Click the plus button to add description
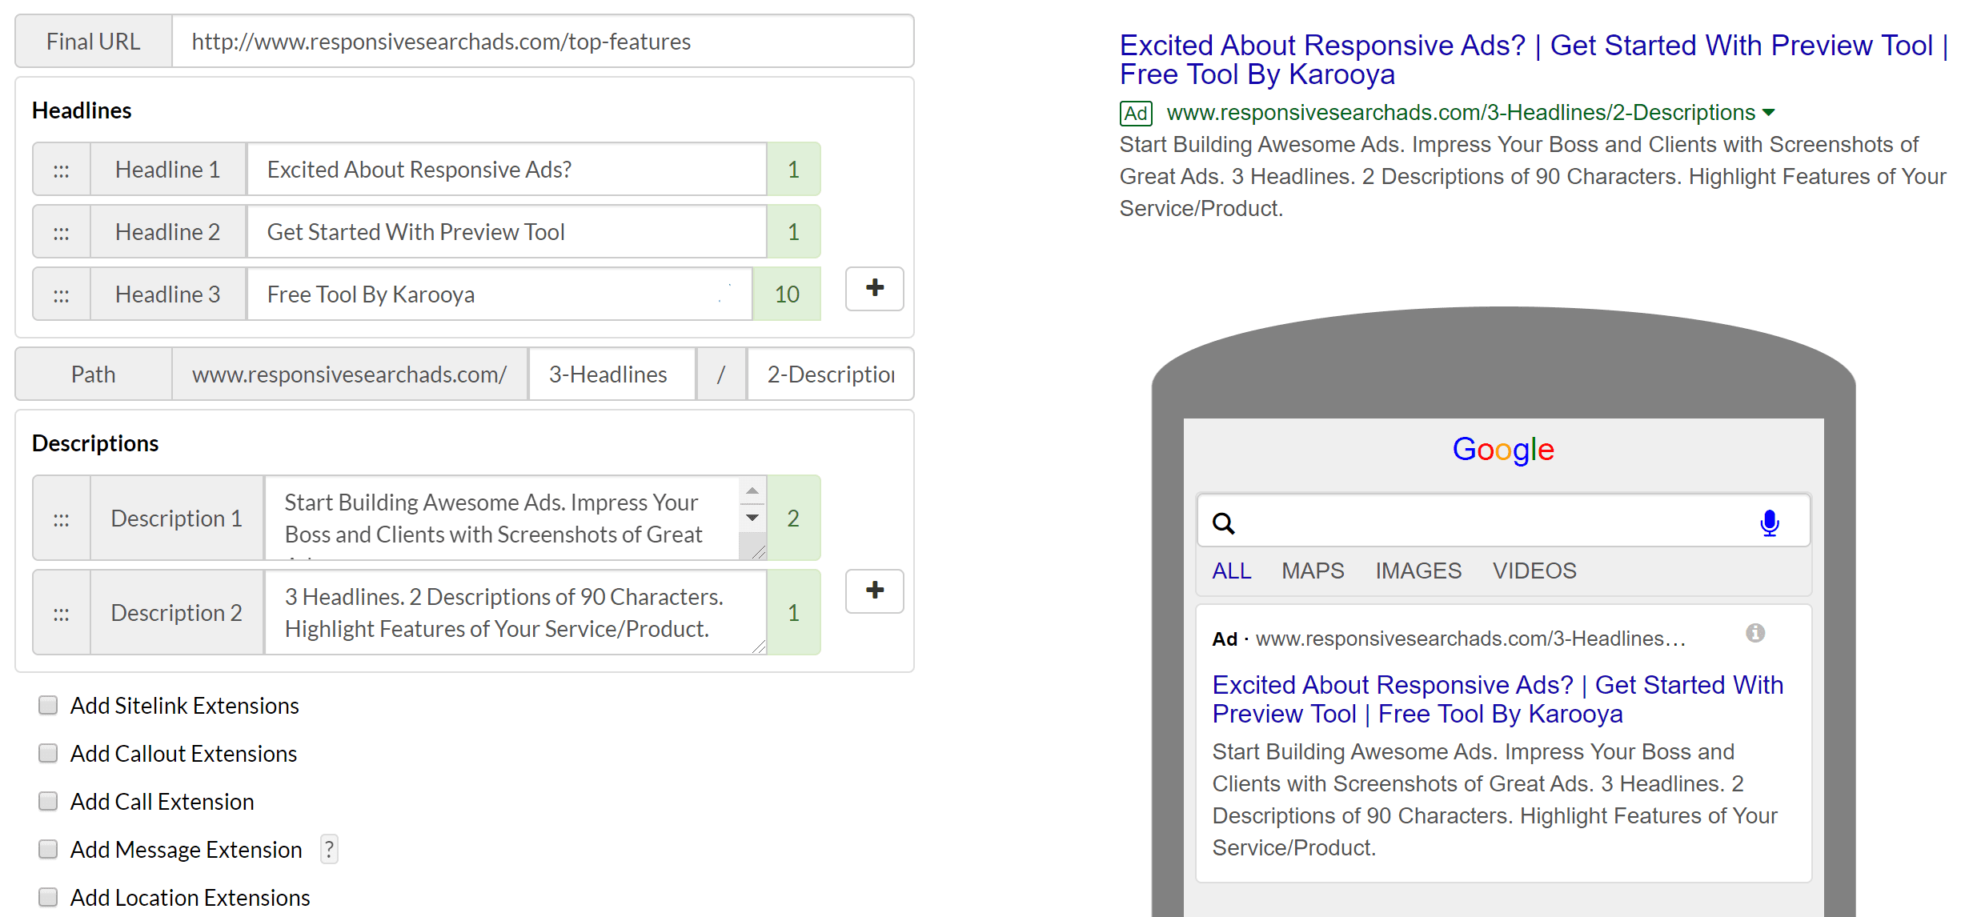Image resolution: width=1961 pixels, height=917 pixels. [874, 591]
